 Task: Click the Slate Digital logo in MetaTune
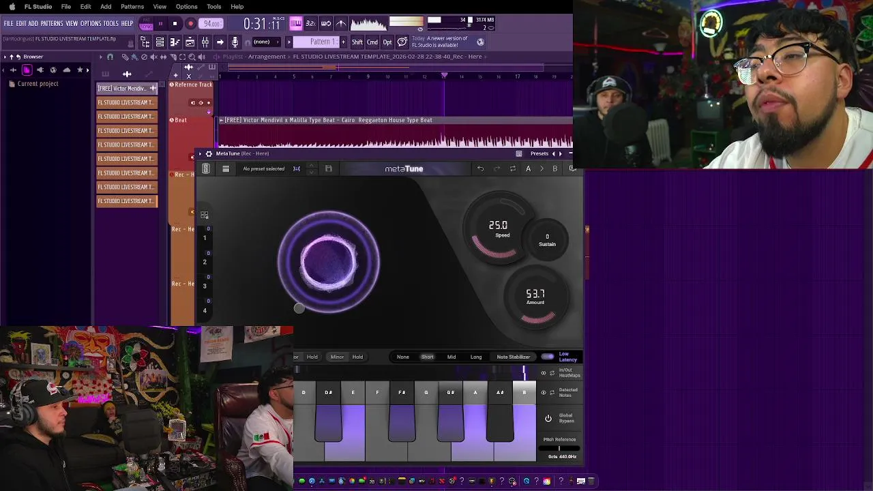pyautogui.click(x=205, y=168)
